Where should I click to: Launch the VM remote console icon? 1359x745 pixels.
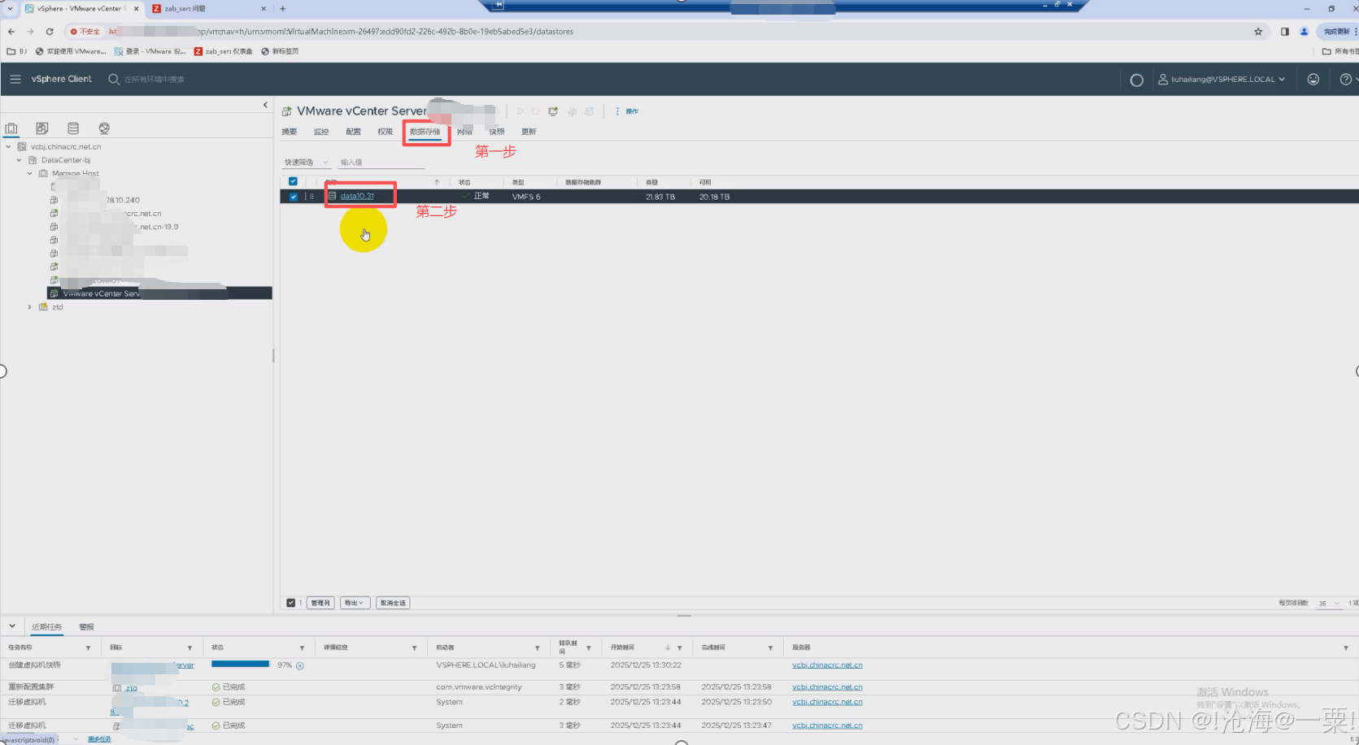(x=553, y=111)
